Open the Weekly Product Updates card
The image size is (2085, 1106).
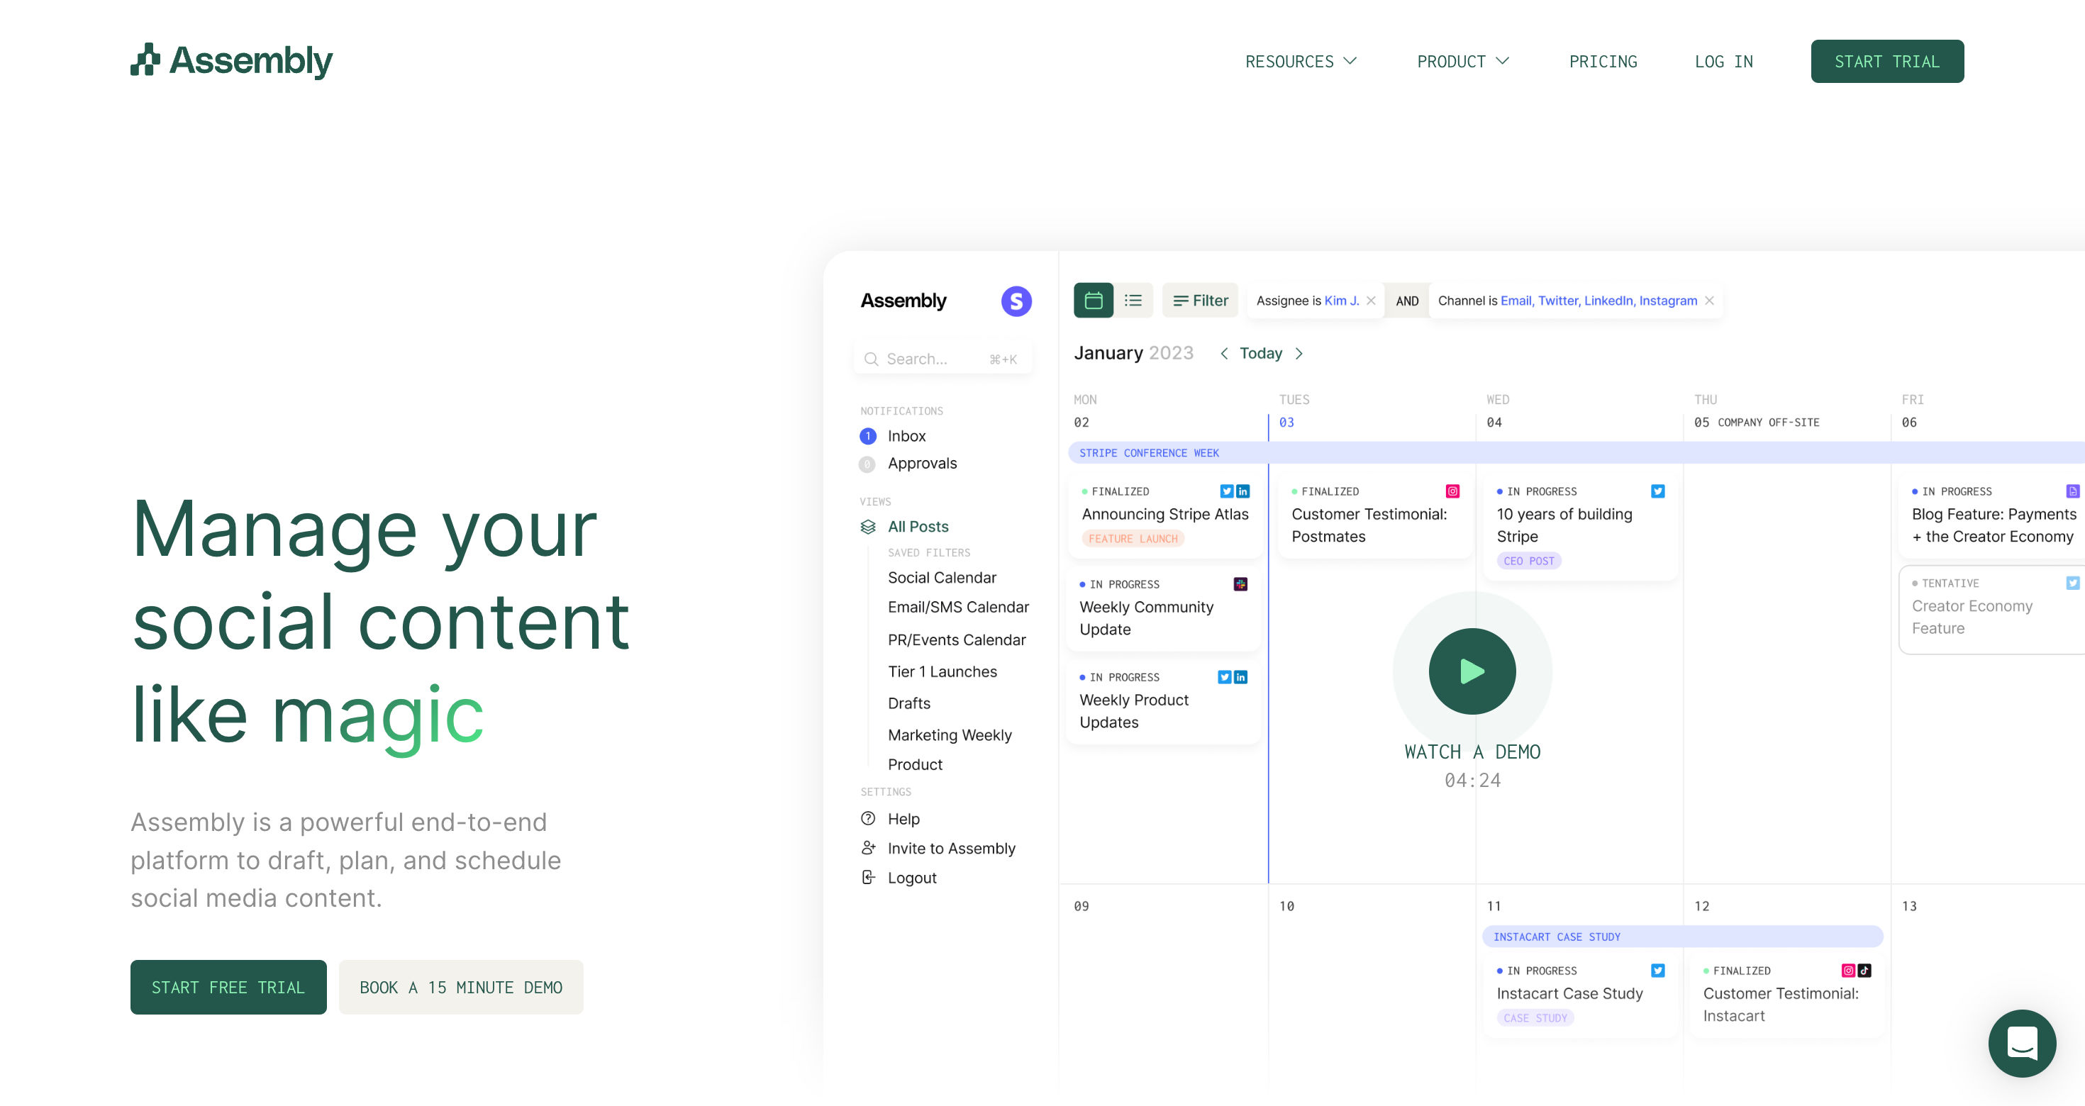click(x=1162, y=701)
